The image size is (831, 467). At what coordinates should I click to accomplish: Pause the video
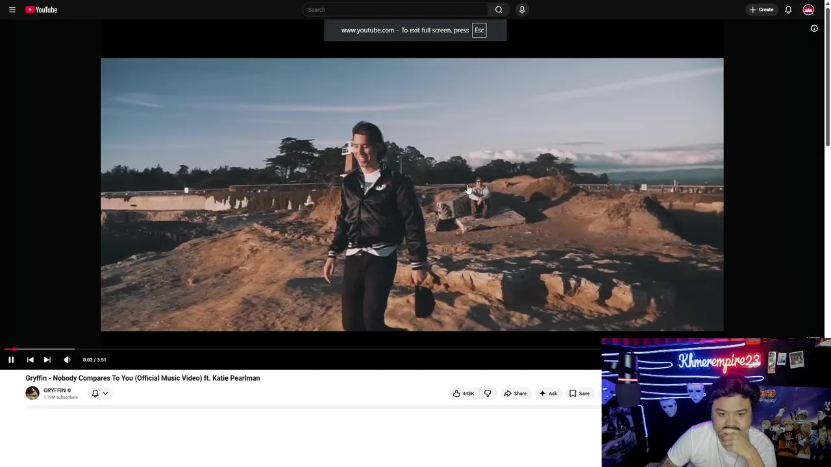point(11,359)
